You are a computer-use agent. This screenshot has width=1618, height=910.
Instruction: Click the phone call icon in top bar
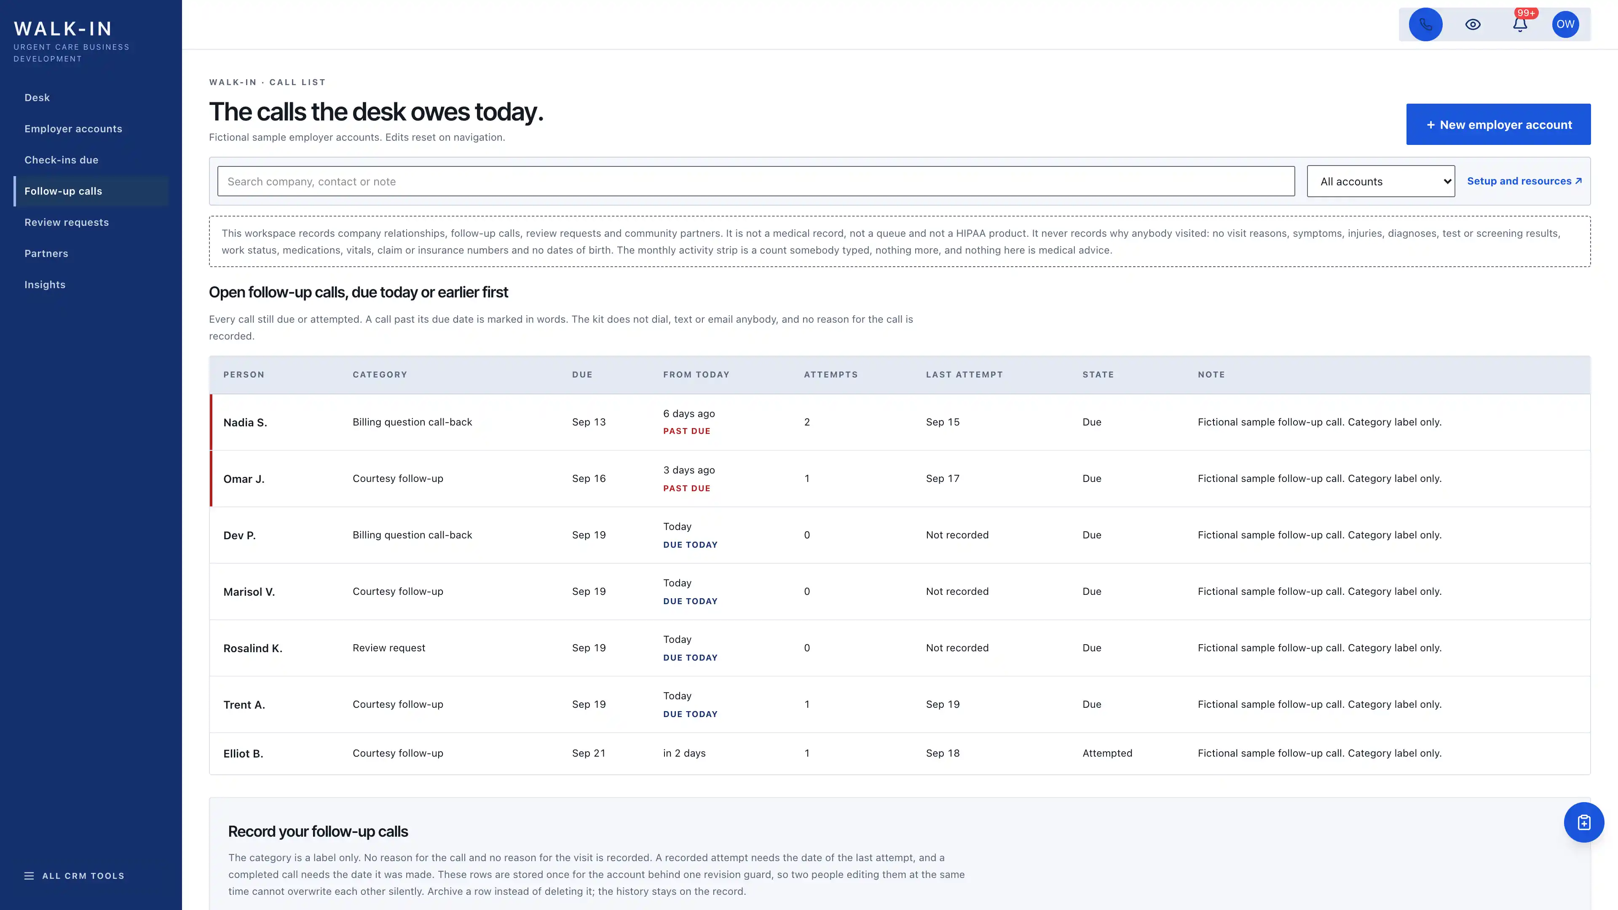pyautogui.click(x=1425, y=24)
